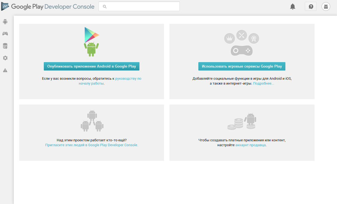Open the руководству по началу работы link

110,81
